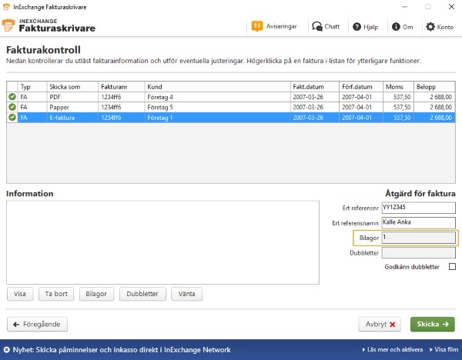Screen dimensions: 462x360
Task: Dismiss the Nyhet banner with X icon
Action: tap(6, 350)
